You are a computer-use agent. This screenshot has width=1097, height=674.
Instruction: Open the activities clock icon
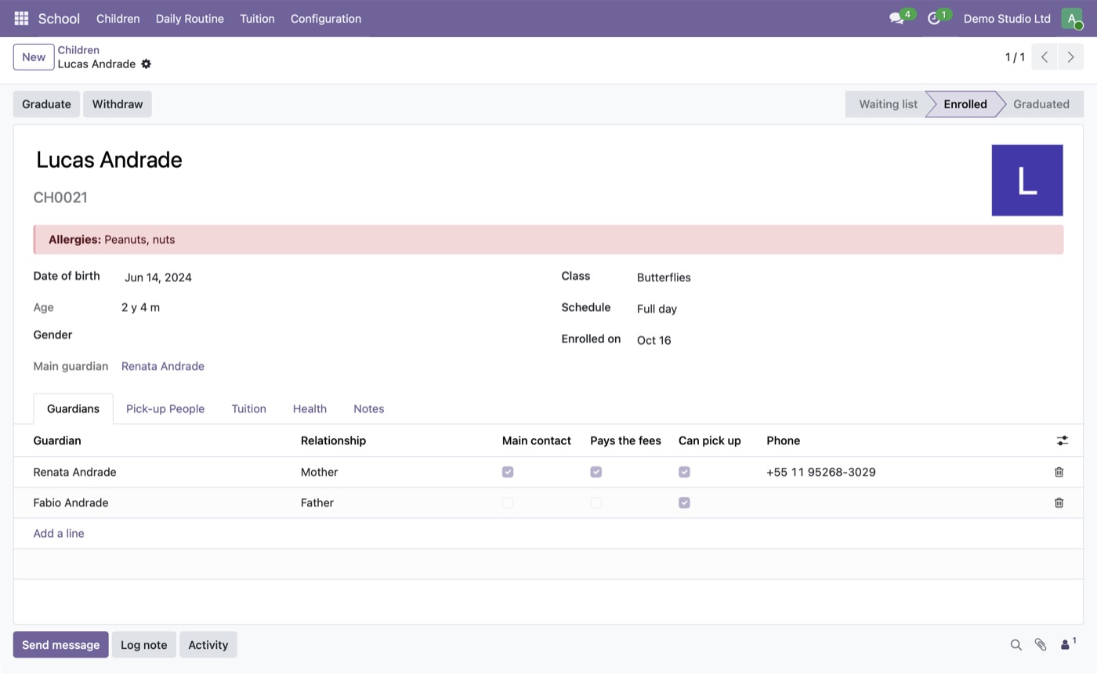933,18
